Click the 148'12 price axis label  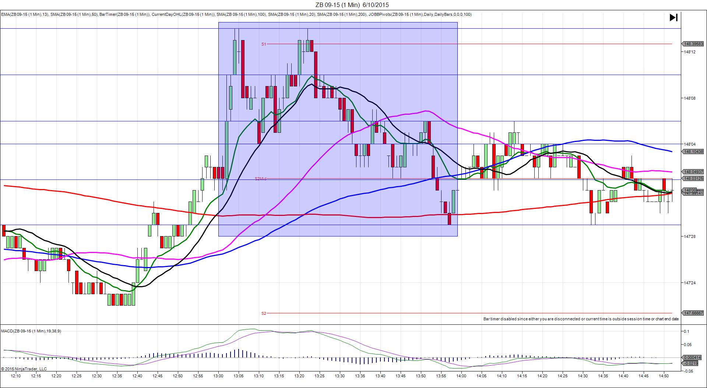(x=690, y=52)
